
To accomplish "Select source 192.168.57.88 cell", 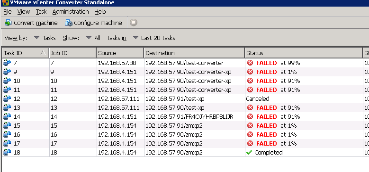I will (x=117, y=63).
